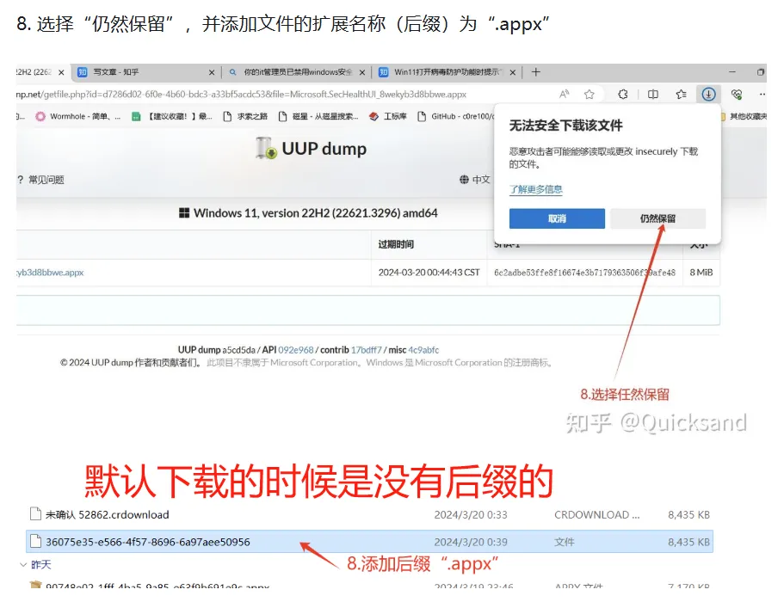Viewport: 784px width, 608px height.
Task: Open the contrib '17bdff7' commit link
Action: tap(366, 350)
